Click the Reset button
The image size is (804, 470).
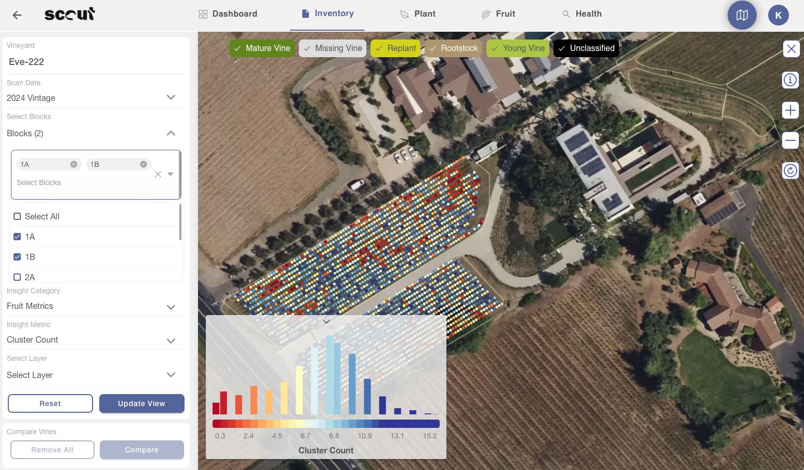[50, 403]
